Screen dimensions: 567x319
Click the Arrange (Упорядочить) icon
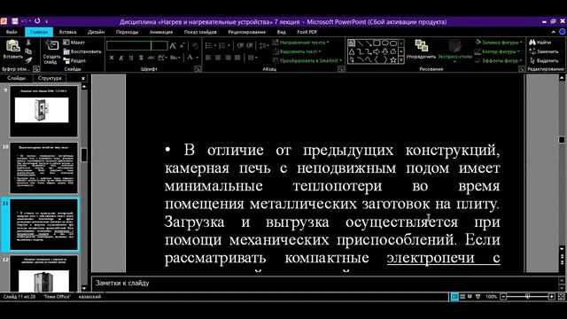[x=421, y=46]
